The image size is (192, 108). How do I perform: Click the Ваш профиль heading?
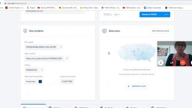(36, 31)
